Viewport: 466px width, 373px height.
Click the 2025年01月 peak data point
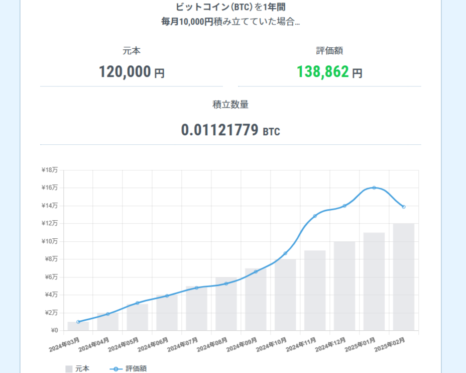pos(374,188)
